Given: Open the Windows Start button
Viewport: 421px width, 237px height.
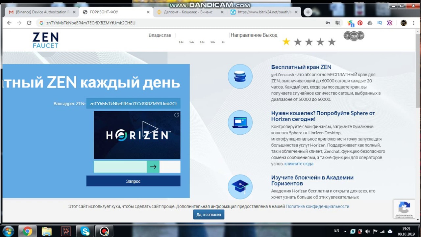Looking at the screenshot, I should 8,231.
